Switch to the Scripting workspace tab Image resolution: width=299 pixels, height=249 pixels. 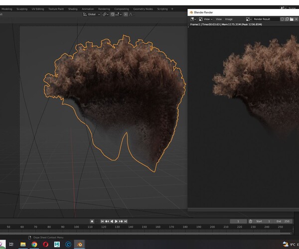162,9
